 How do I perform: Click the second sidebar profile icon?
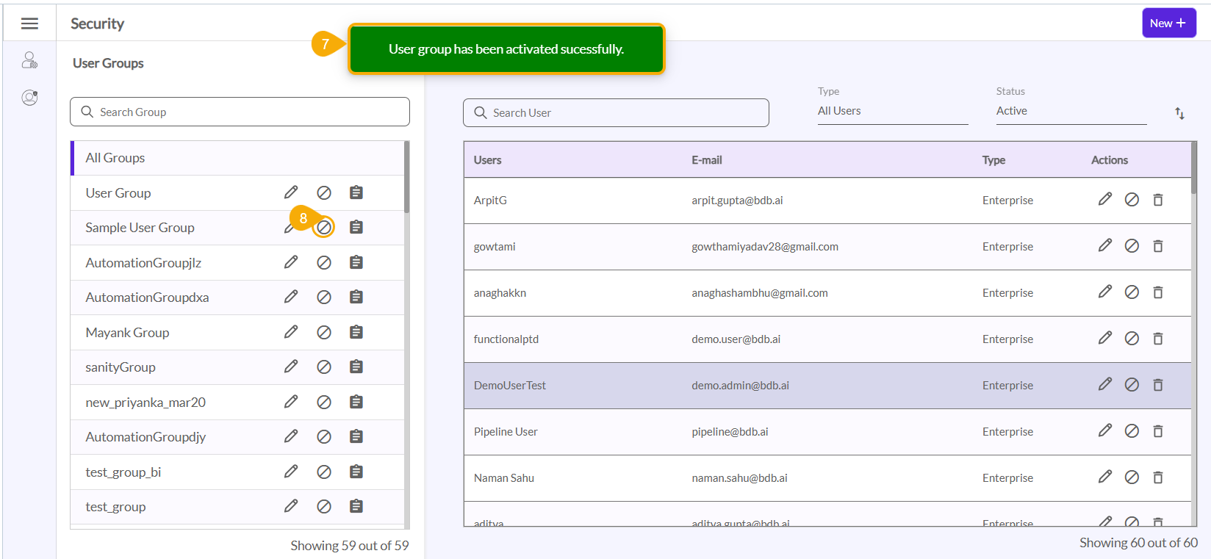tap(29, 98)
